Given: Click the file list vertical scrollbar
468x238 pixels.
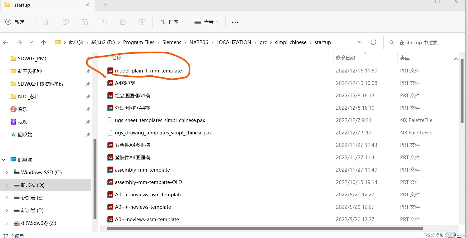Looking at the screenshot, I should point(462,91).
